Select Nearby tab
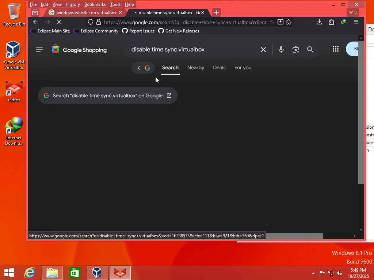Viewport: 374px width, 280px height. click(196, 68)
